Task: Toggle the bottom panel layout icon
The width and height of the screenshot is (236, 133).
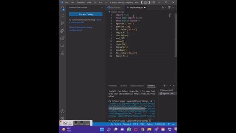Action: [x=145, y=3]
